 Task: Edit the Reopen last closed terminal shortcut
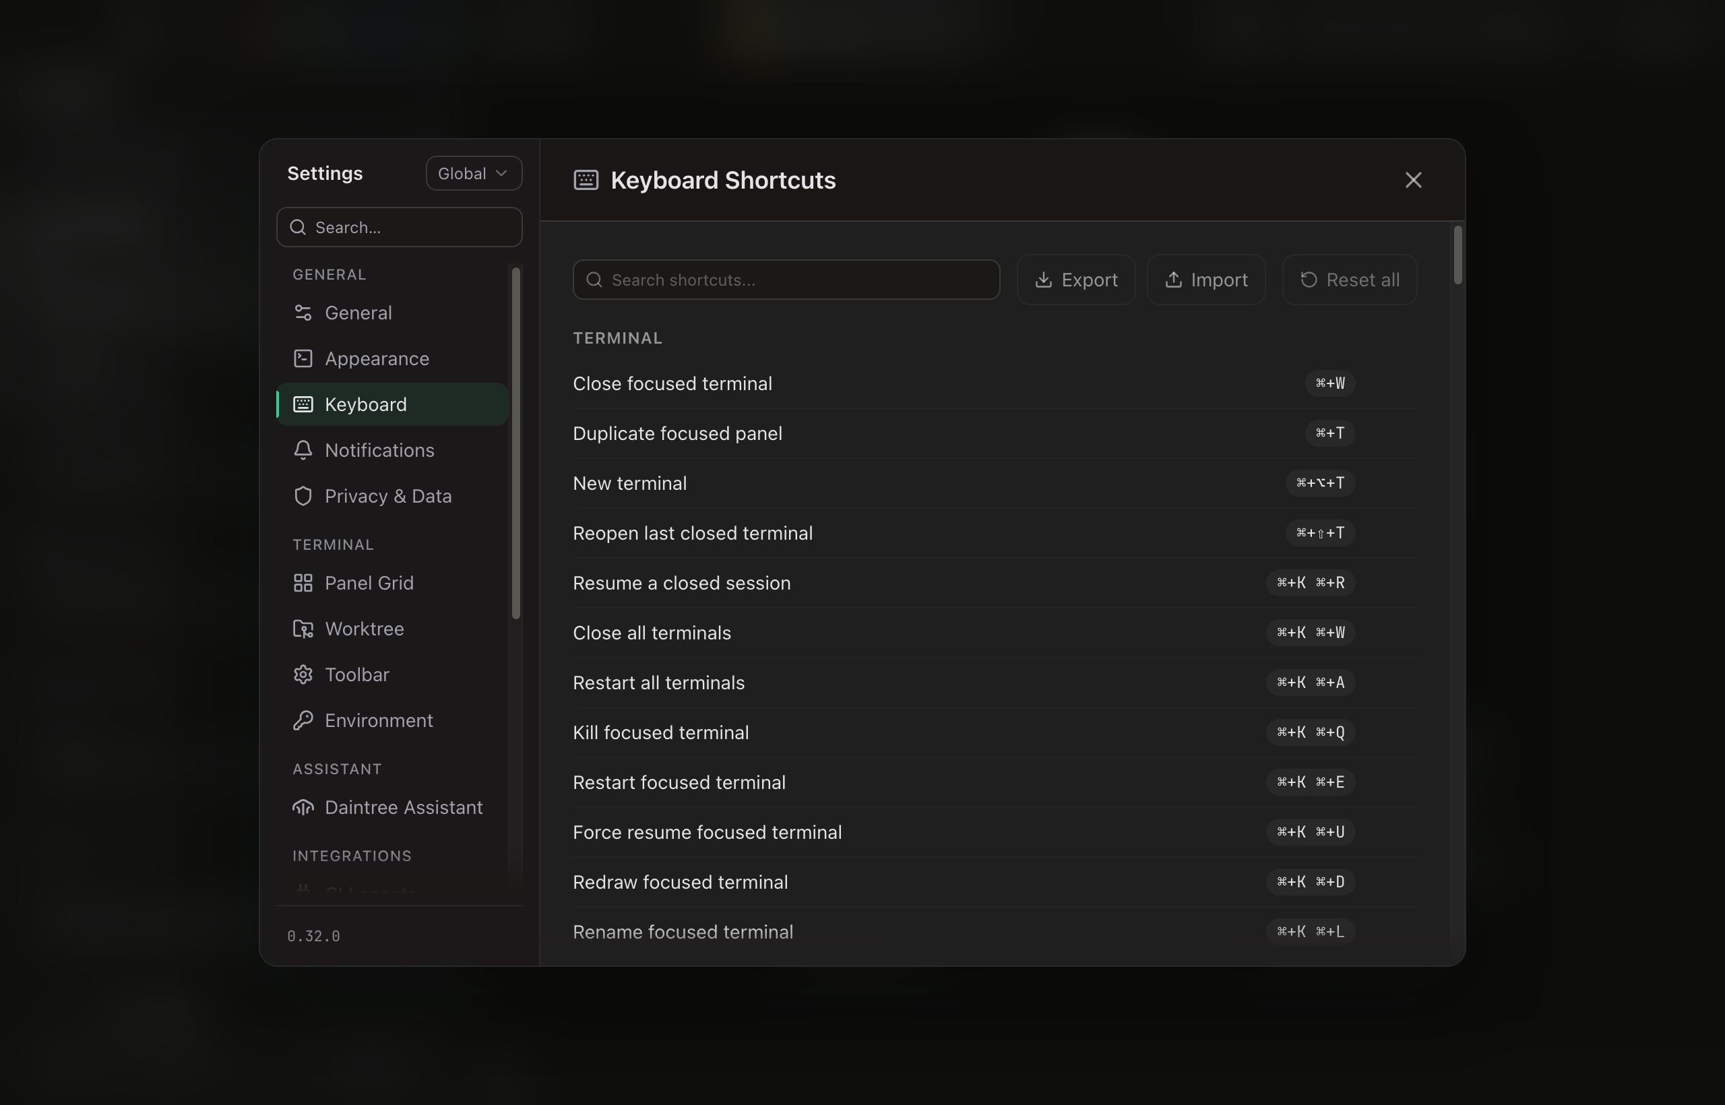coord(1319,533)
